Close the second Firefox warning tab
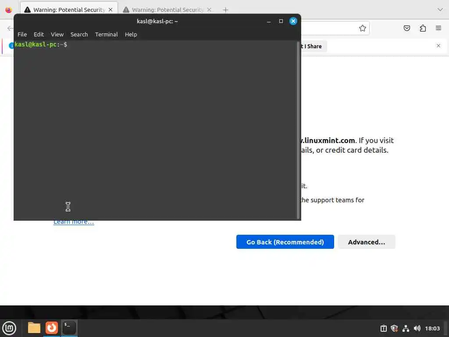Image resolution: width=449 pixels, height=337 pixels. (x=209, y=10)
